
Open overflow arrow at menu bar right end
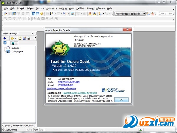(174, 10)
